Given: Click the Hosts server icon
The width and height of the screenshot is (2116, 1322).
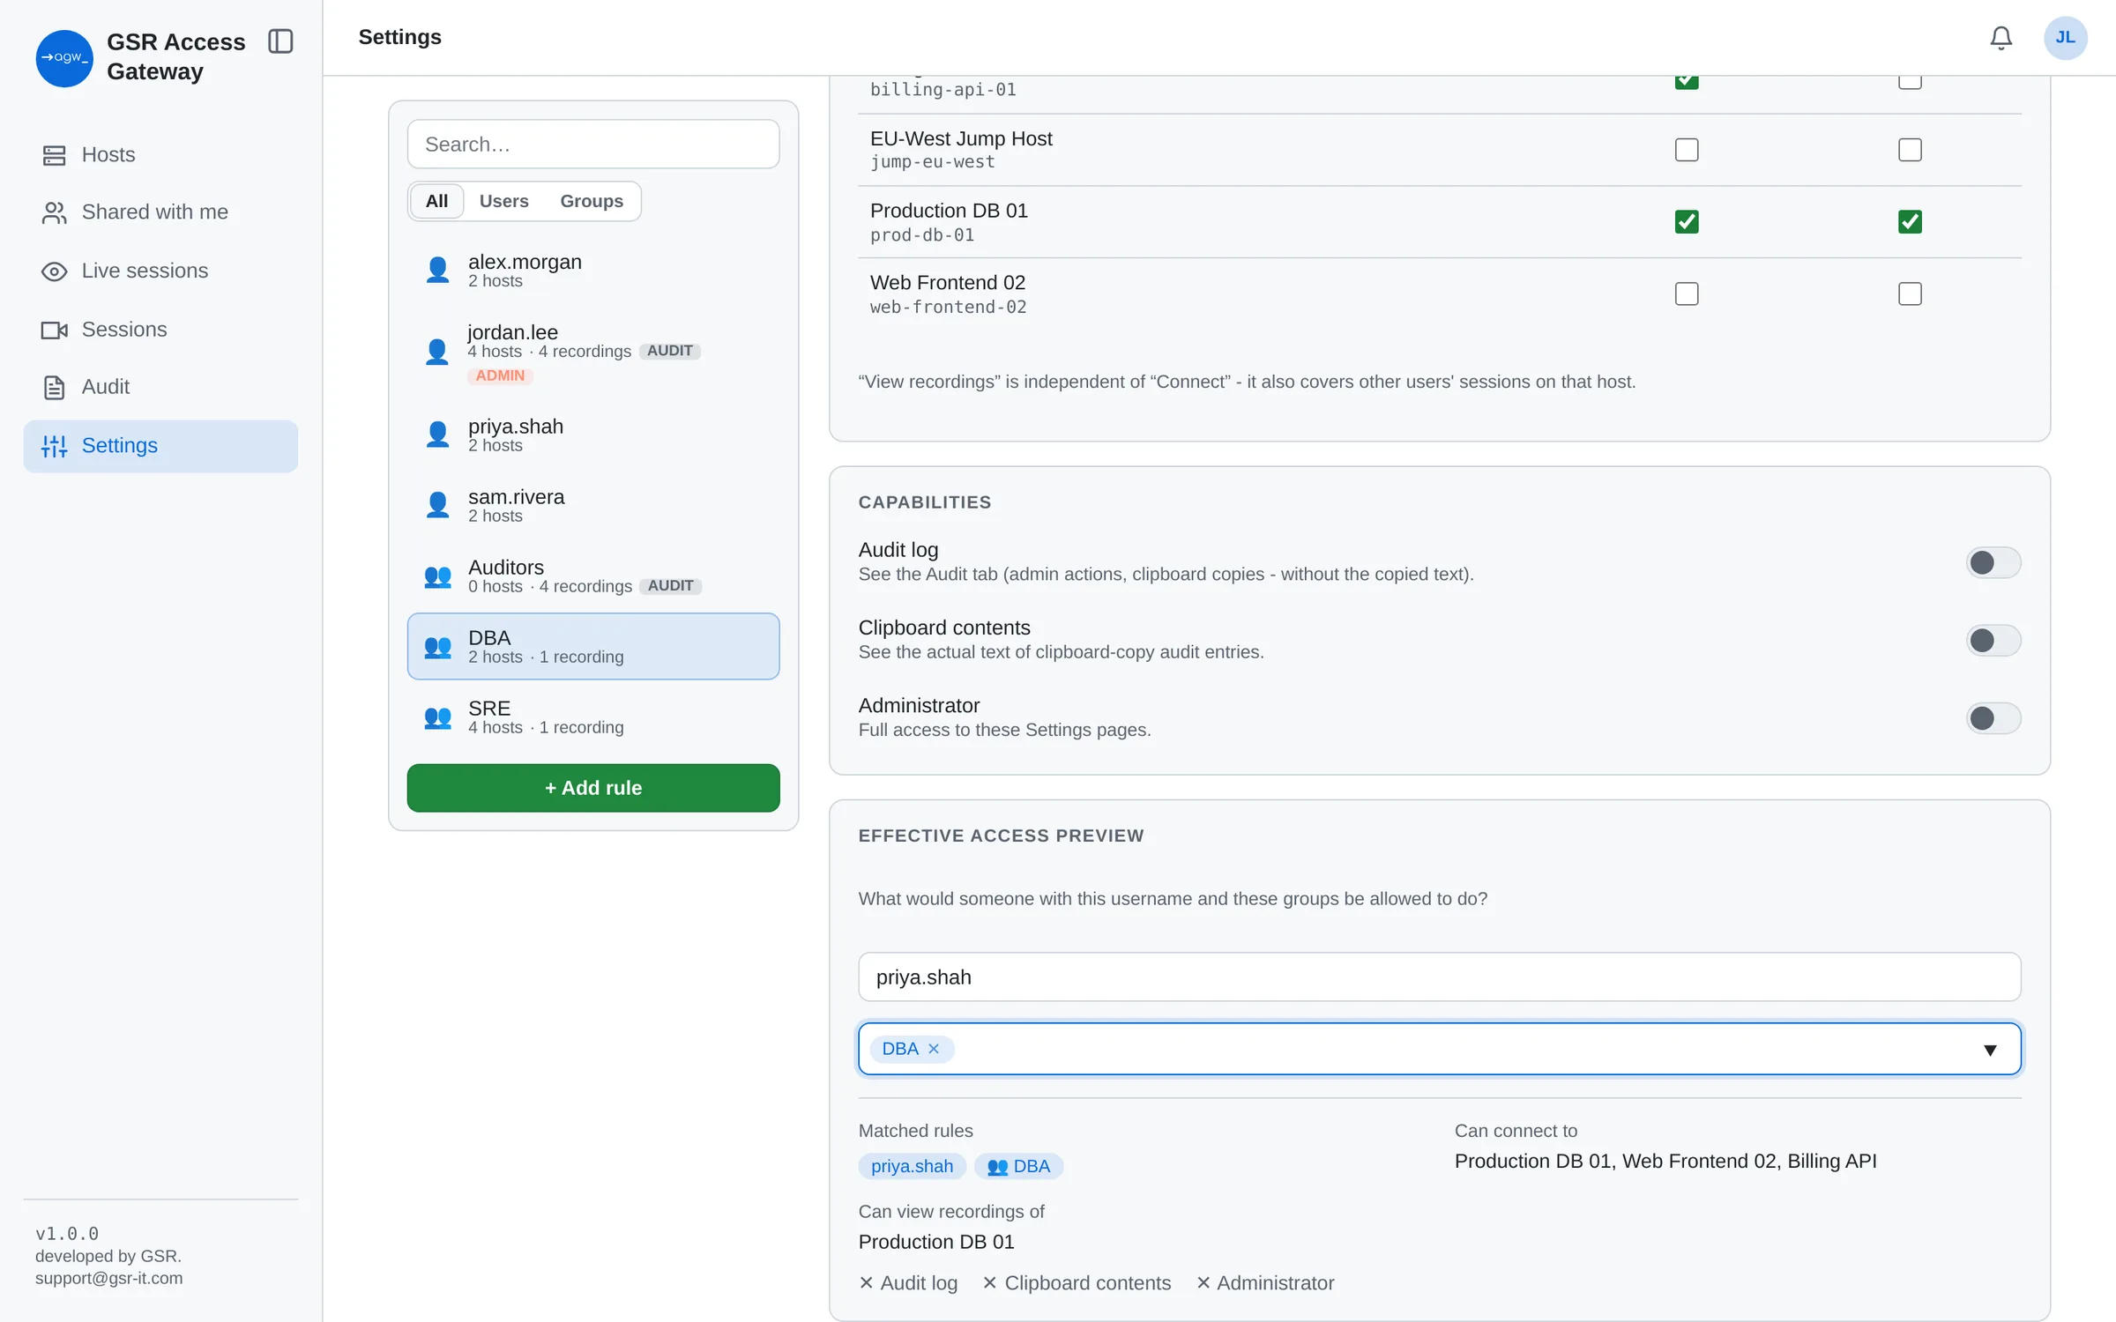Looking at the screenshot, I should (x=55, y=155).
